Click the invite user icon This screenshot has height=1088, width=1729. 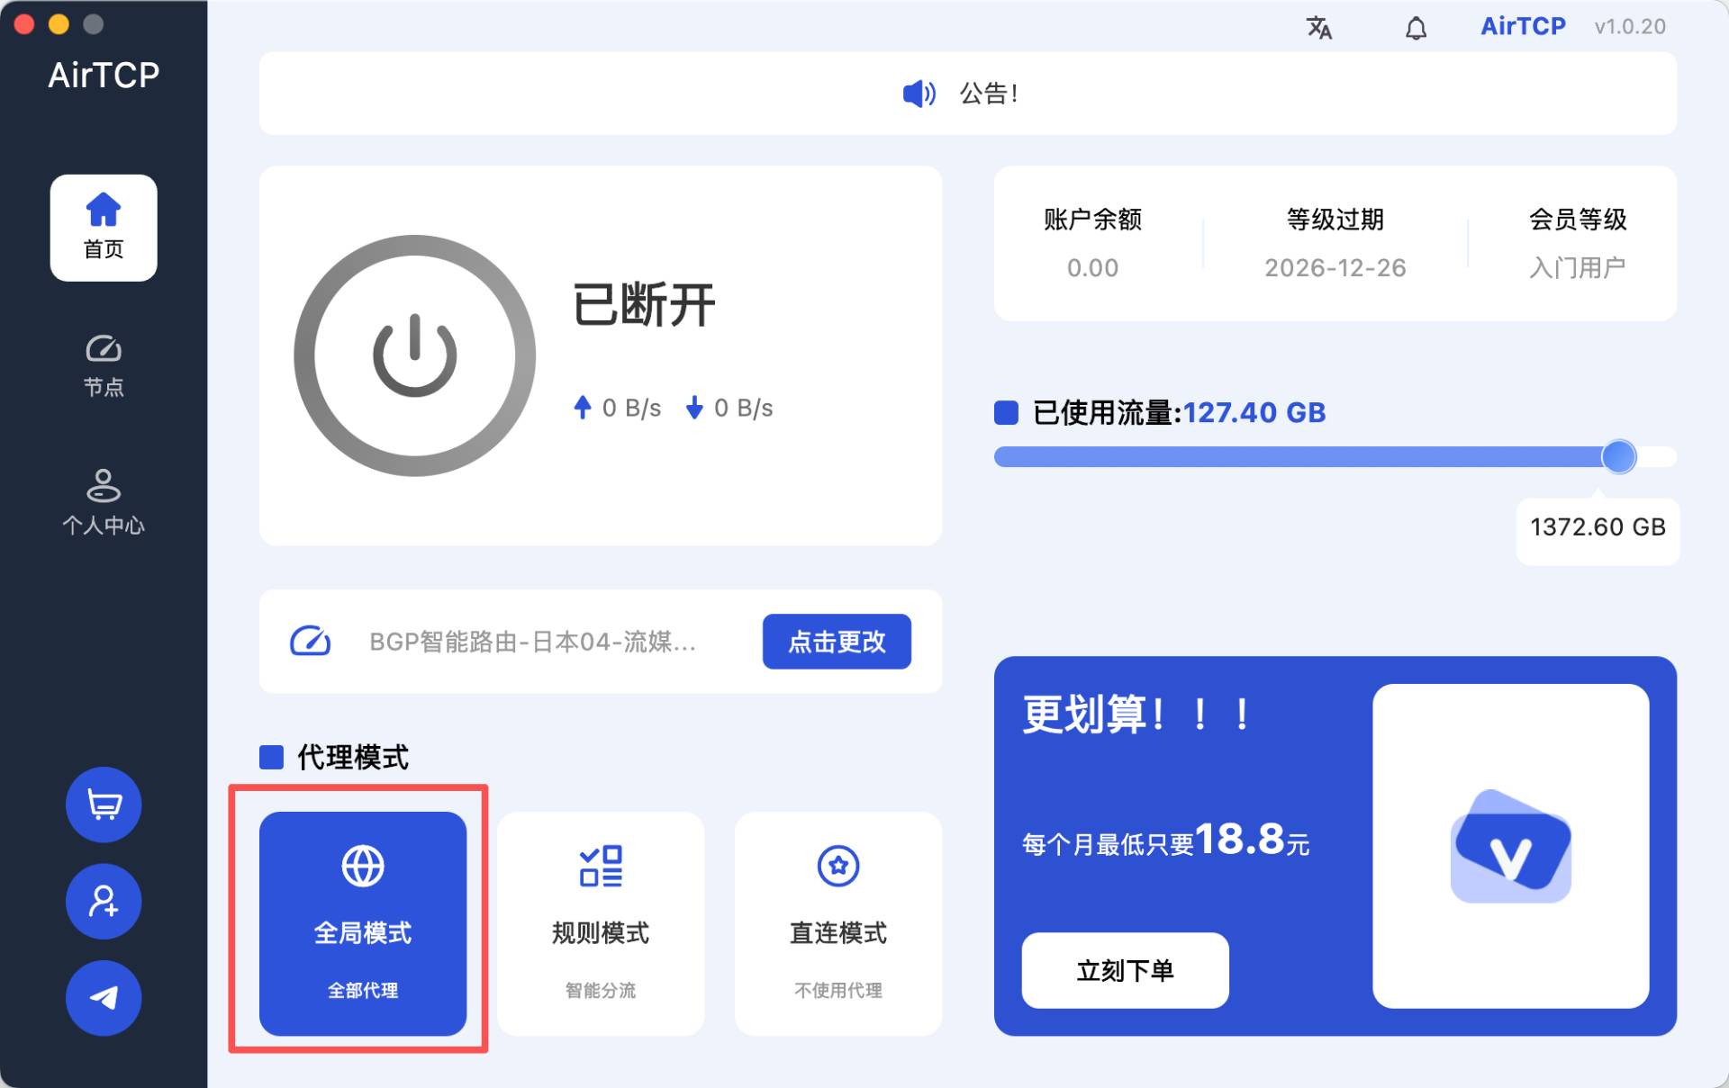pyautogui.click(x=104, y=901)
